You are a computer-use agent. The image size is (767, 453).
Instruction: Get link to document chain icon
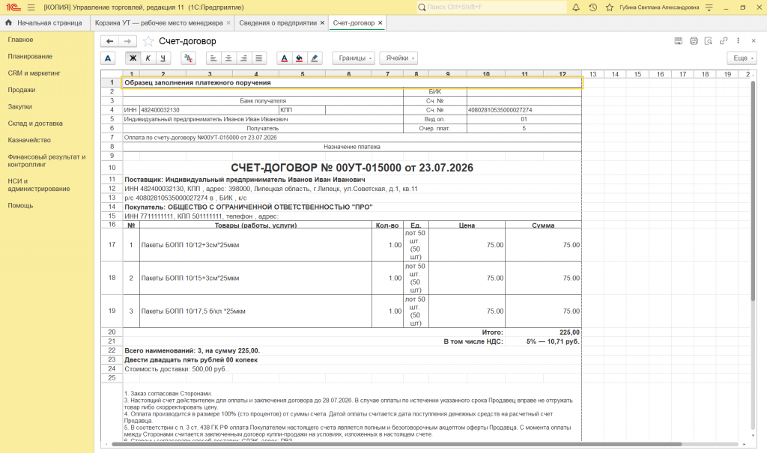(x=724, y=41)
